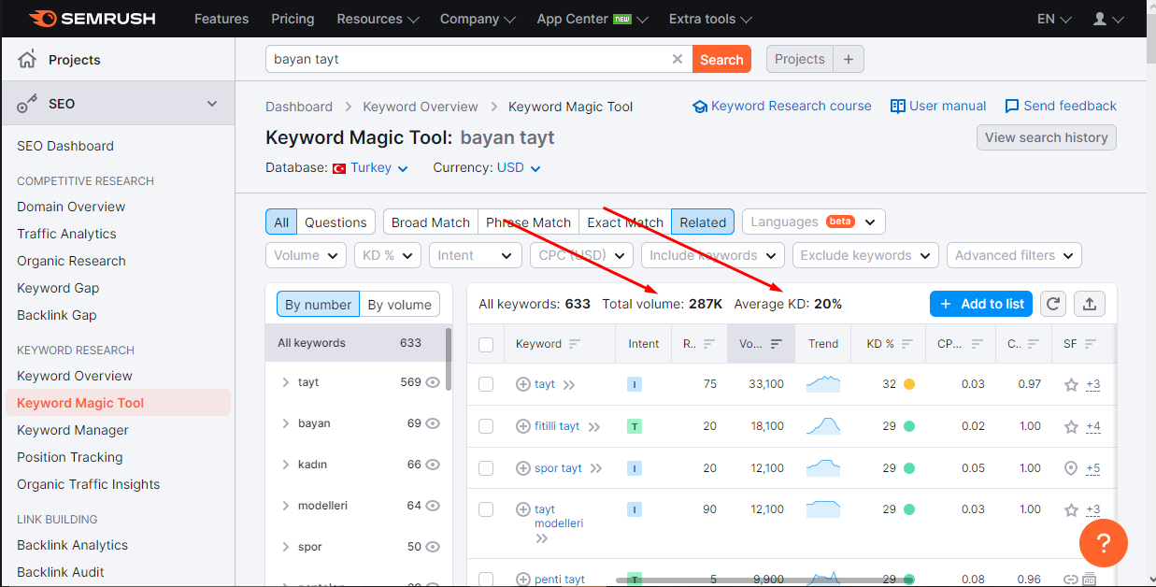Tick the select-all checkbox in table header
The height and width of the screenshot is (587, 1156).
coord(486,344)
